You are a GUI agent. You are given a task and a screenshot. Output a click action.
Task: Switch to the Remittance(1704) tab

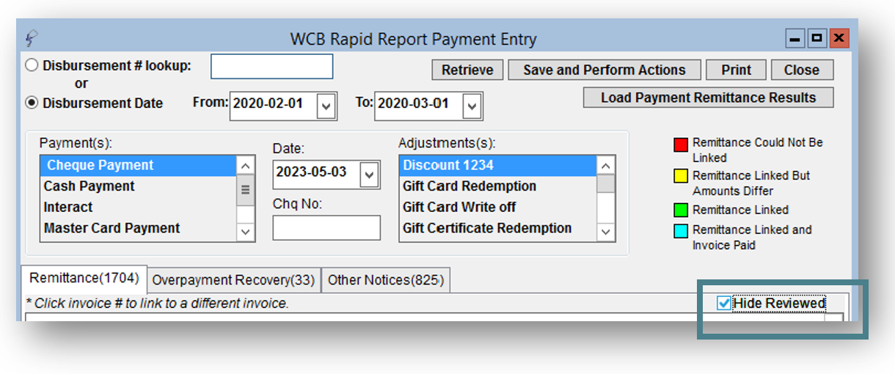click(84, 279)
